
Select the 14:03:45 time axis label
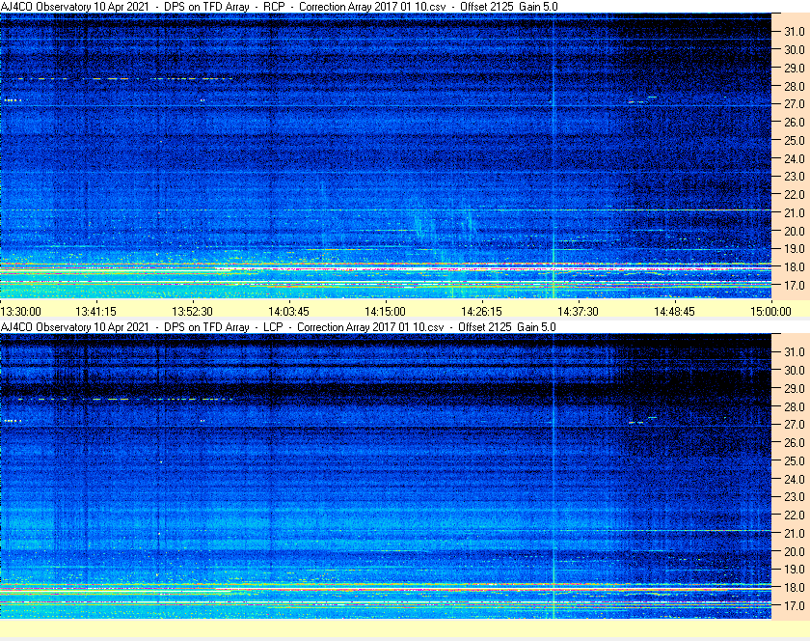click(288, 312)
